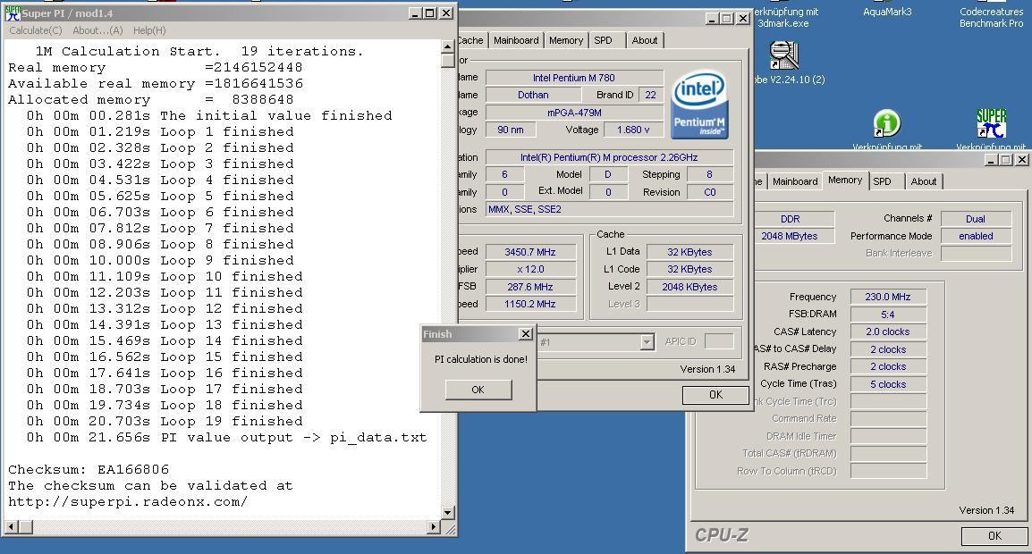The image size is (1032, 554).
Task: Click the right arrow on Super PI's horizontal scrollbar
Action: [433, 526]
